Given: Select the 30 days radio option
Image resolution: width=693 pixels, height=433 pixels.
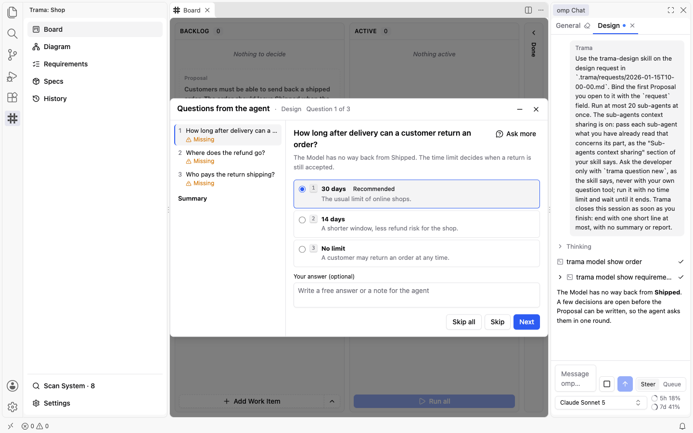Looking at the screenshot, I should [302, 189].
